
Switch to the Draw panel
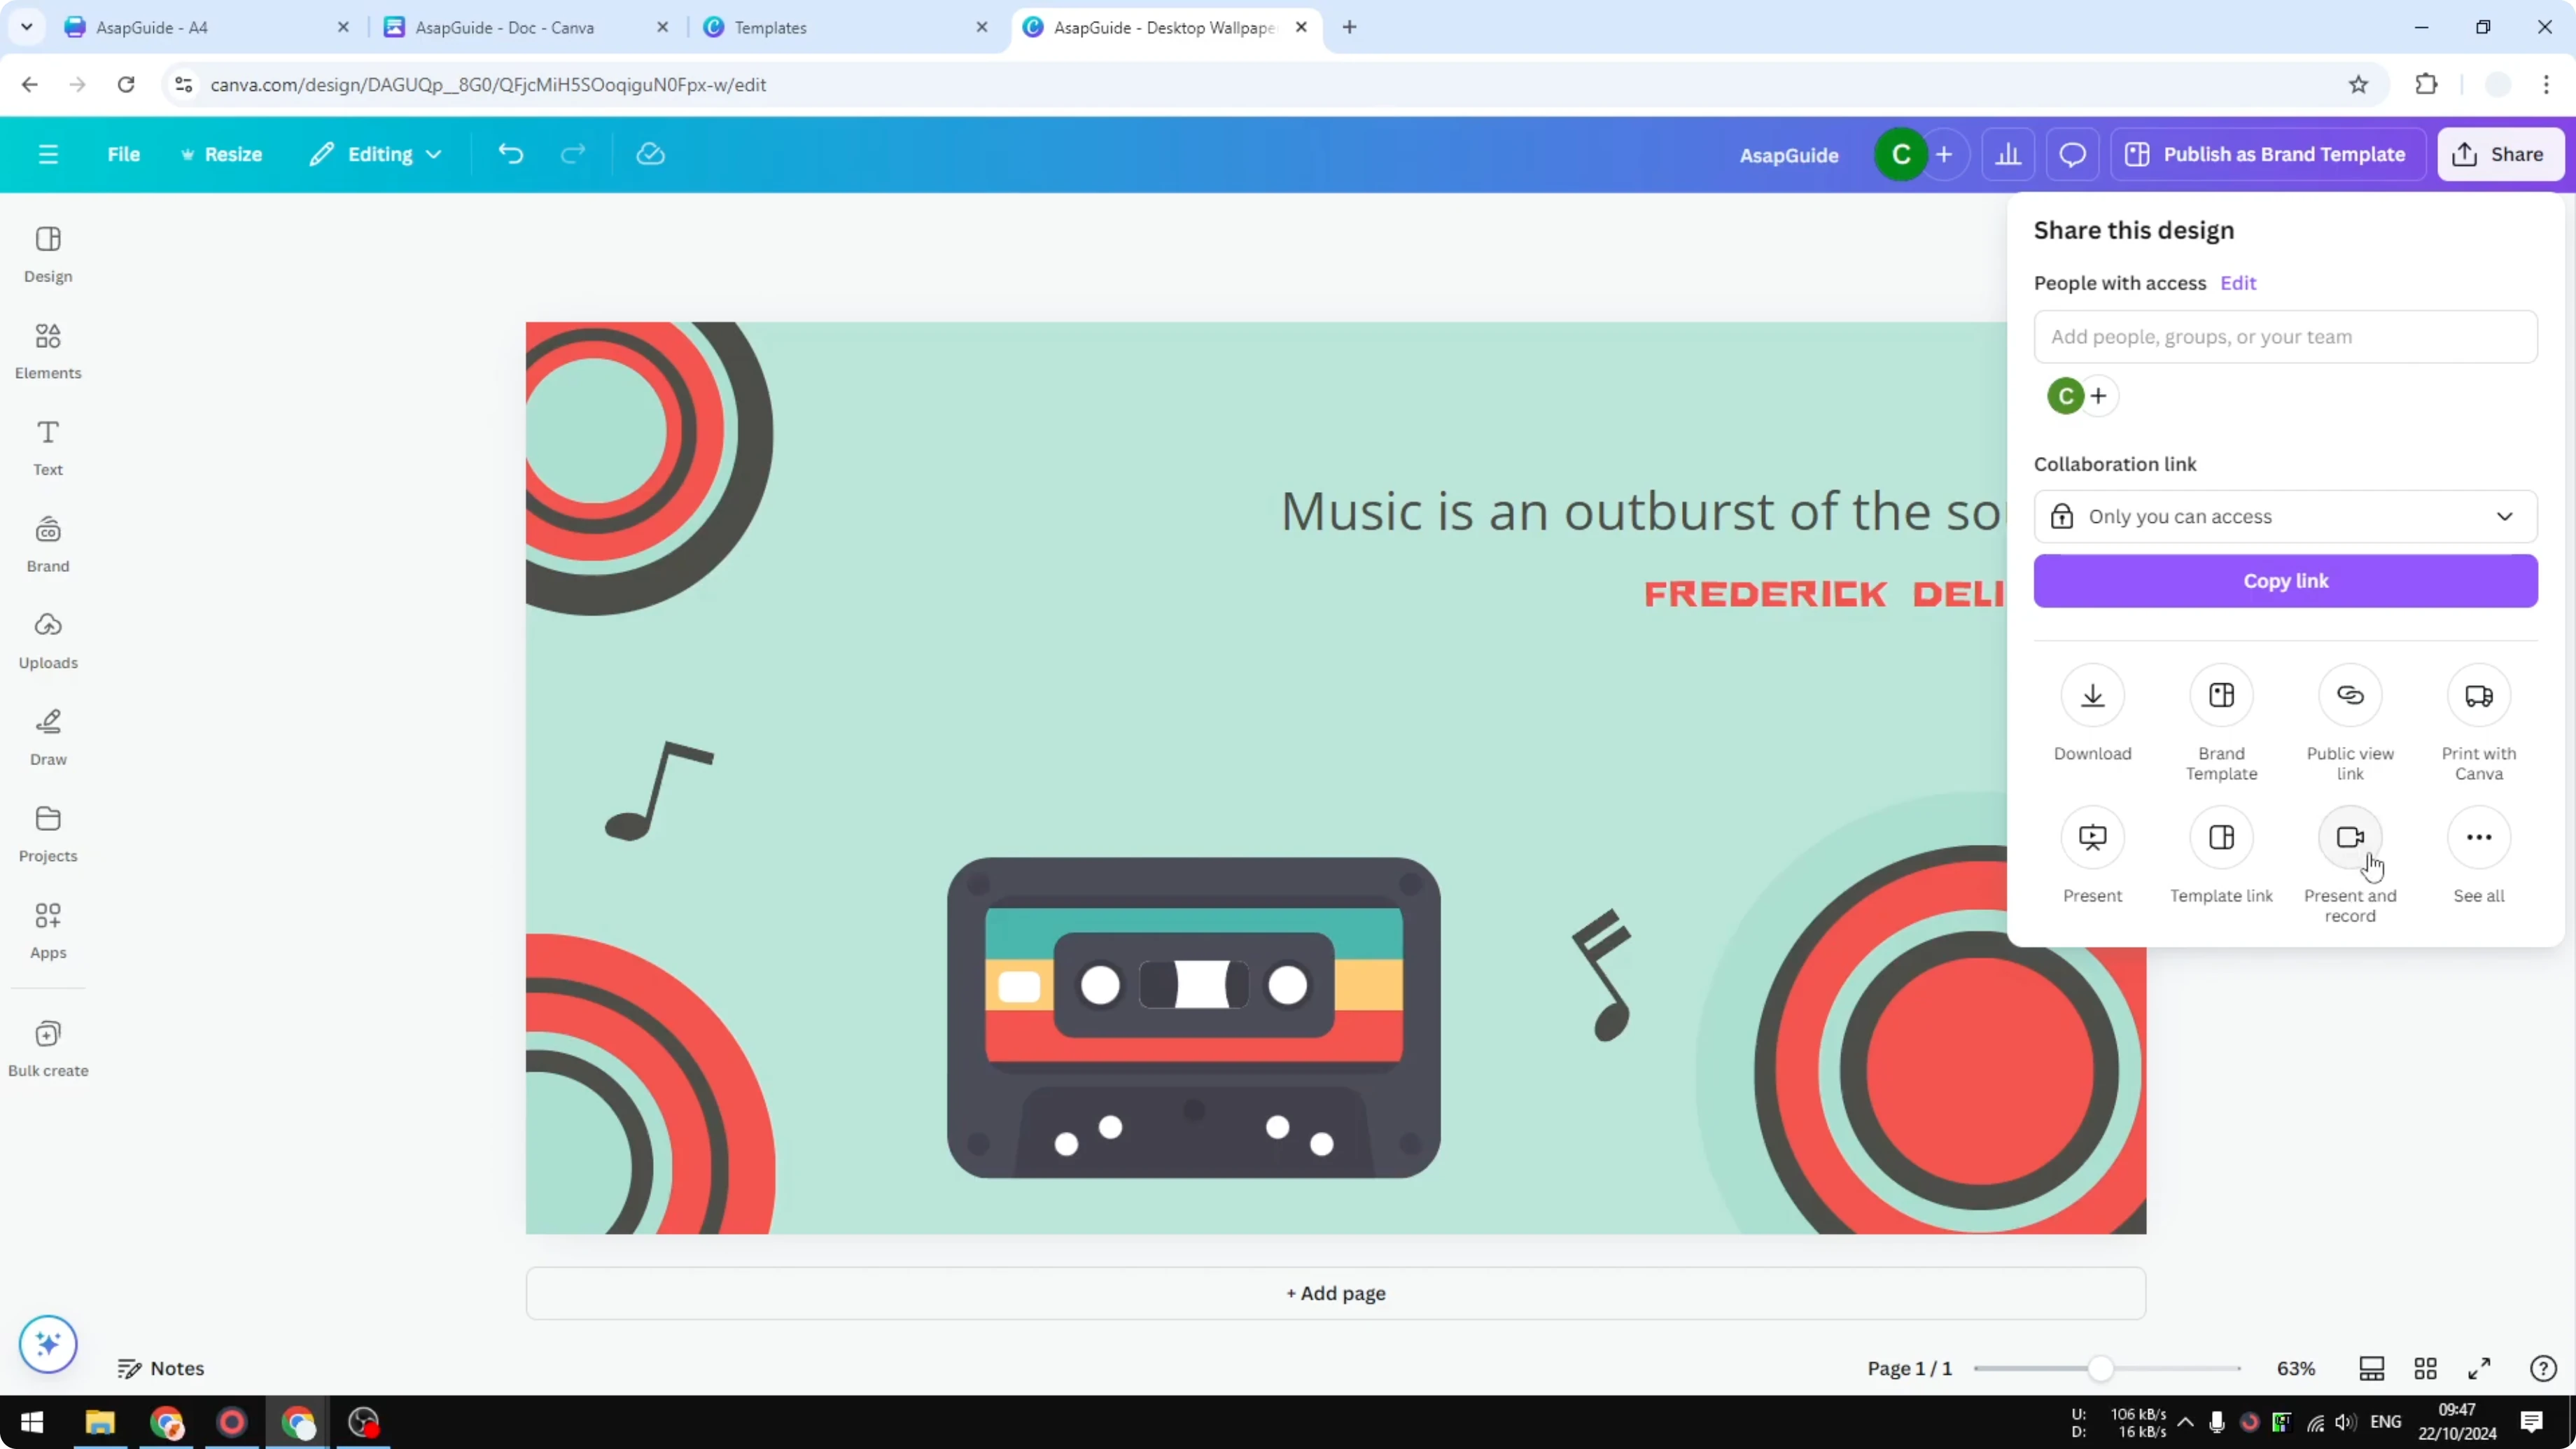tap(47, 737)
